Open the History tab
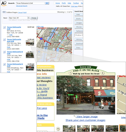This screenshot has height=132, width=126. tap(79, 39)
